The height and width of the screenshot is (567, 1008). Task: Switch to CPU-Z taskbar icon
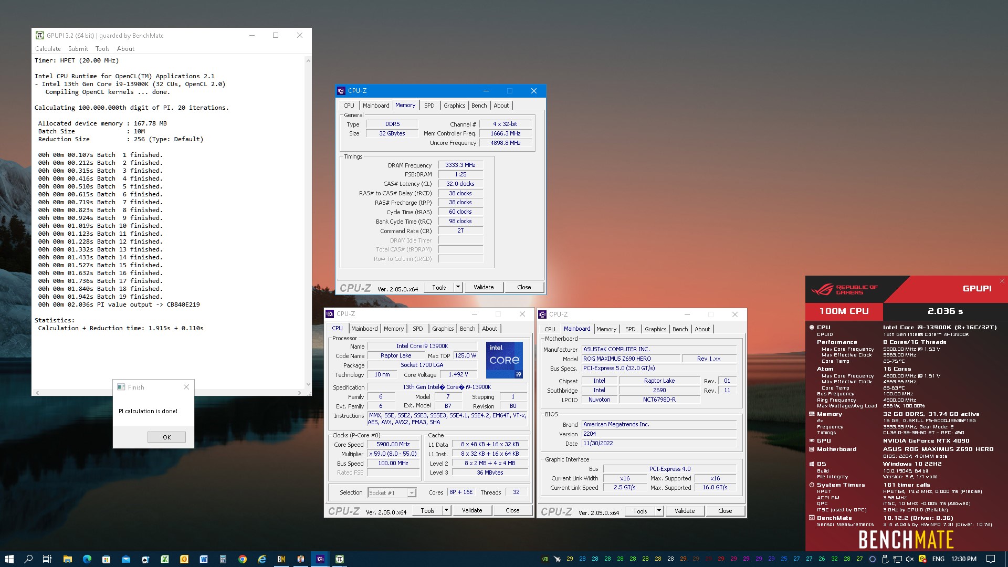(320, 559)
